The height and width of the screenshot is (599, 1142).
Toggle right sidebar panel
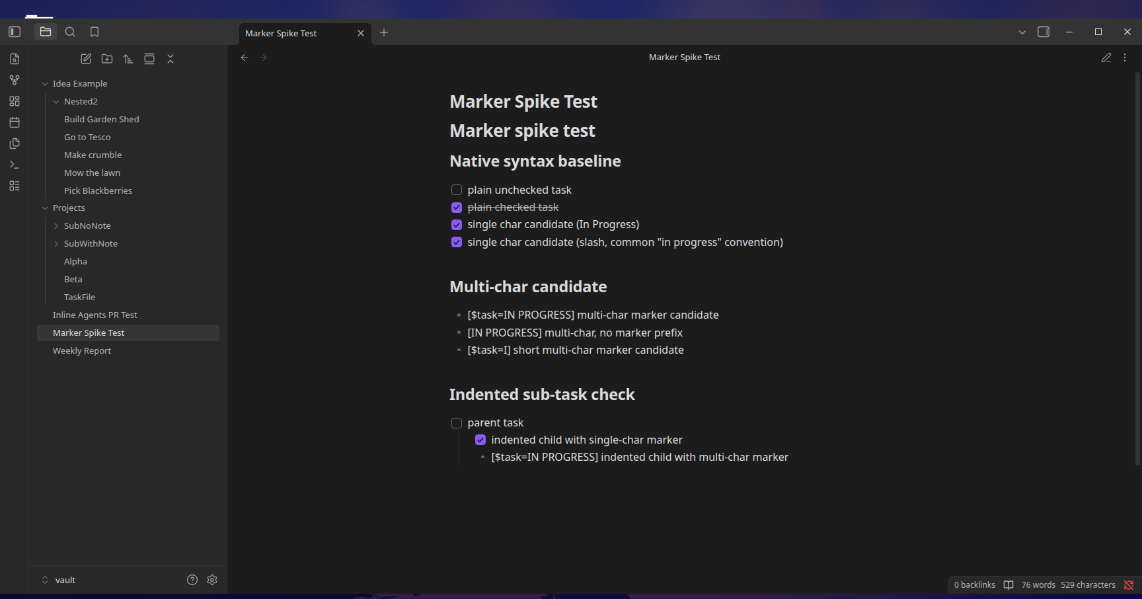[x=1044, y=32]
